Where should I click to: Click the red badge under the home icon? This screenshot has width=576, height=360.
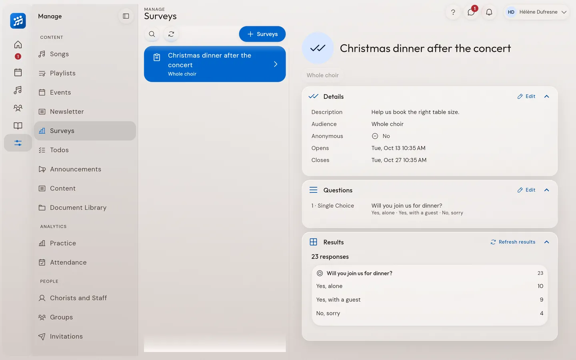[18, 56]
